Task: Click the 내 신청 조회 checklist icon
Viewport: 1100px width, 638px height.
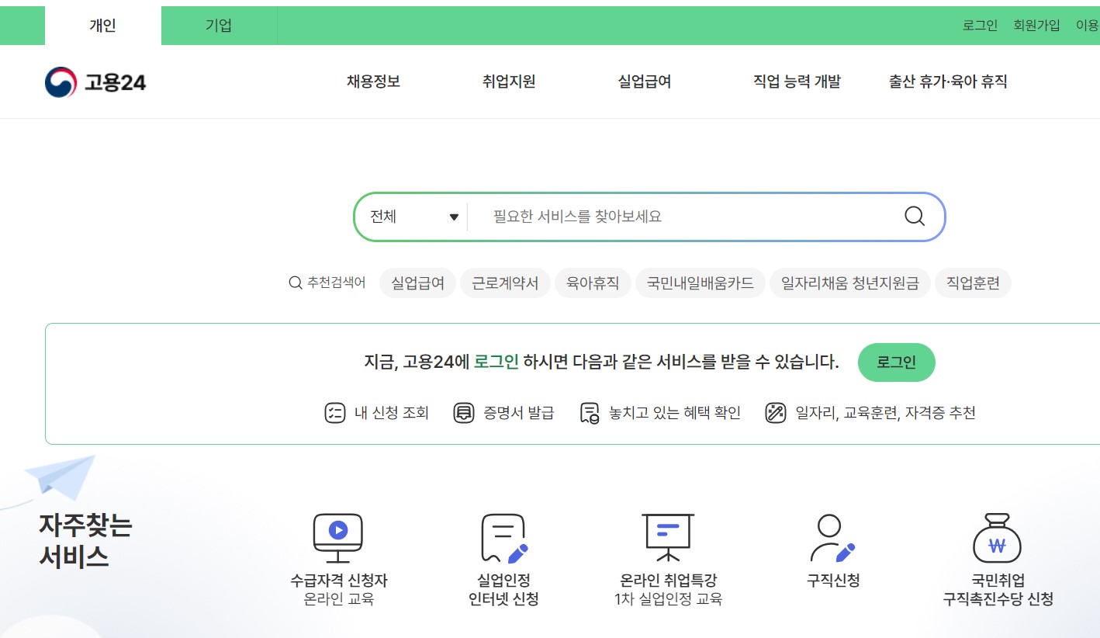Action: pyautogui.click(x=334, y=412)
